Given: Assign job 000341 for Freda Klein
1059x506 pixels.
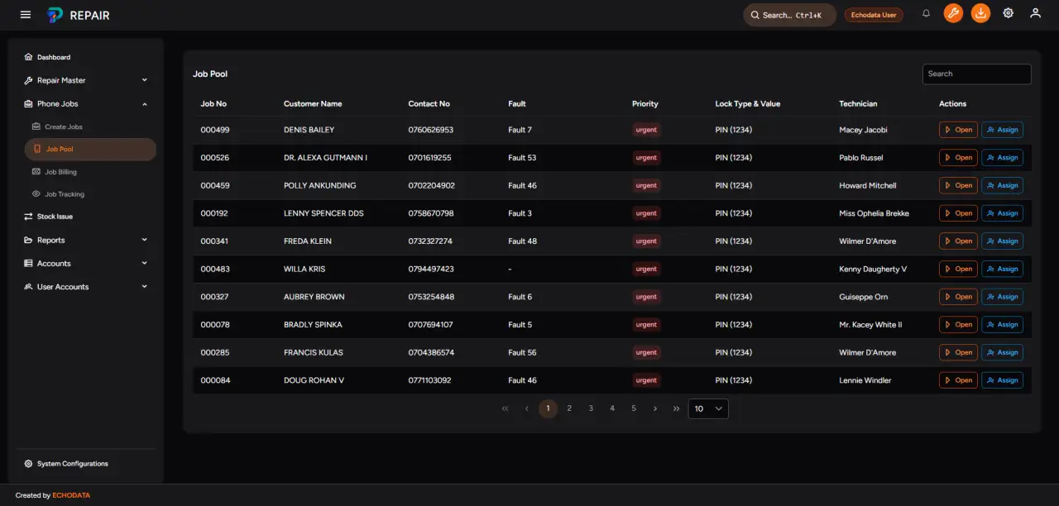Looking at the screenshot, I should pyautogui.click(x=1002, y=241).
